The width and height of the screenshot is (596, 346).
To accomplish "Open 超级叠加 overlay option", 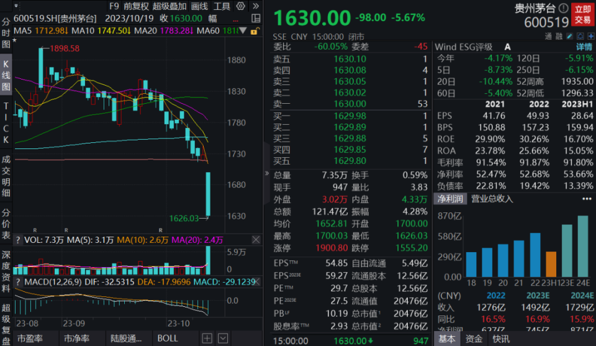I will coord(169,6).
